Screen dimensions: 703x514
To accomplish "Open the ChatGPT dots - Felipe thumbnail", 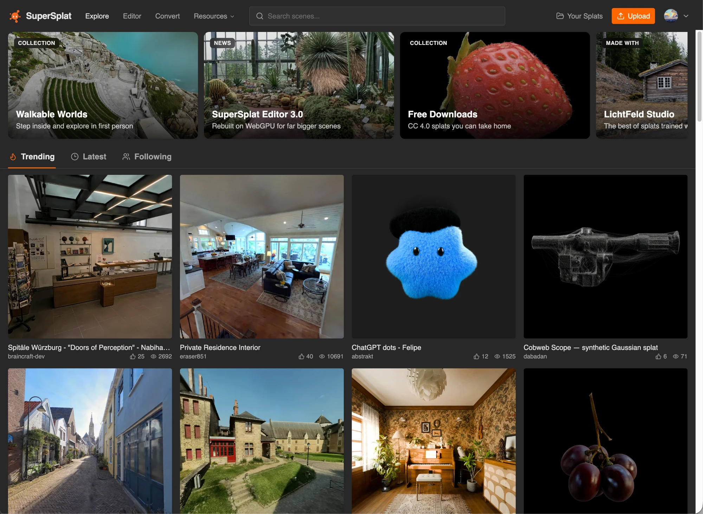I will (434, 257).
